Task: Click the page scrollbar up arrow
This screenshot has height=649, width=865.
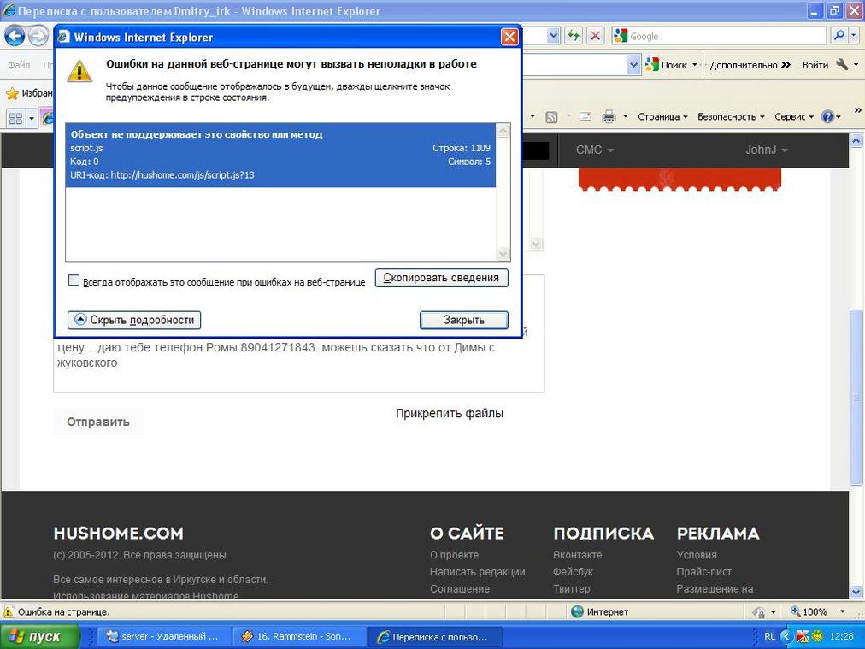Action: (x=856, y=140)
